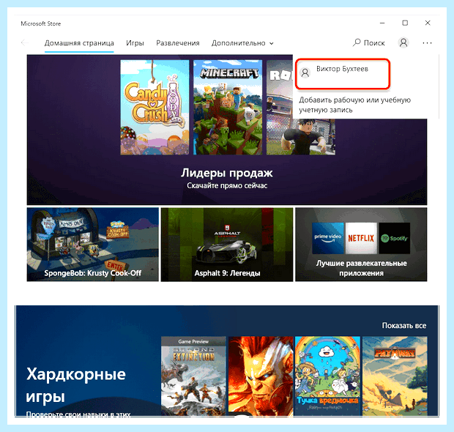The height and width of the screenshot is (432, 454).
Task: Open Лучшие развлекательные приложения tile
Action: click(361, 245)
